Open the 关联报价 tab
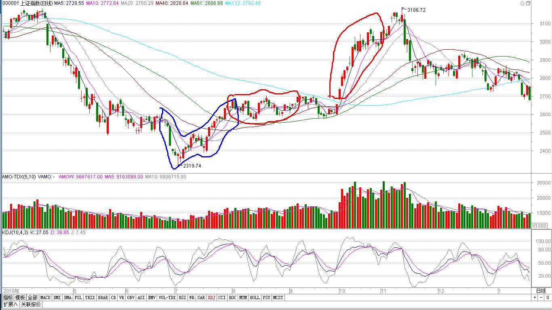 31,304
